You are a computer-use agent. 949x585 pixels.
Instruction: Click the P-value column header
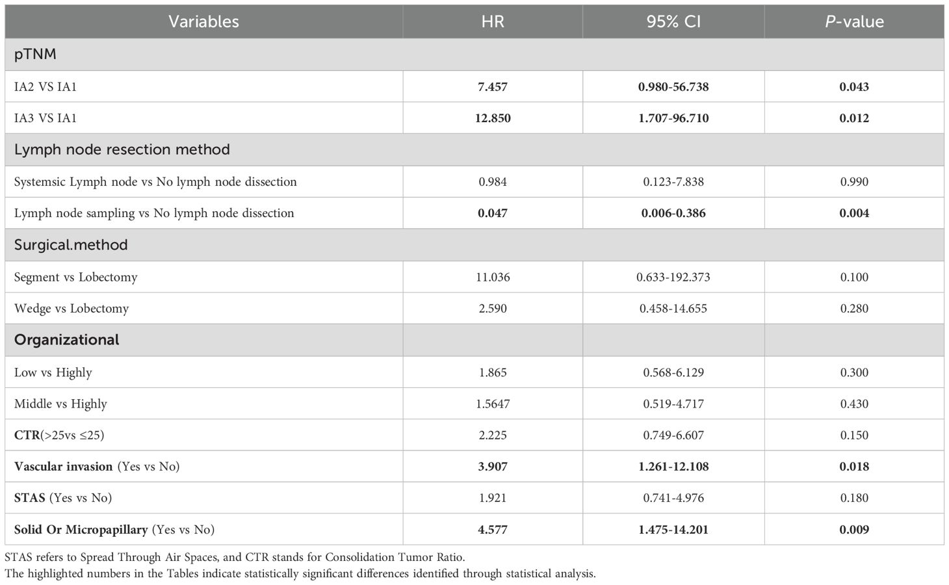(854, 21)
